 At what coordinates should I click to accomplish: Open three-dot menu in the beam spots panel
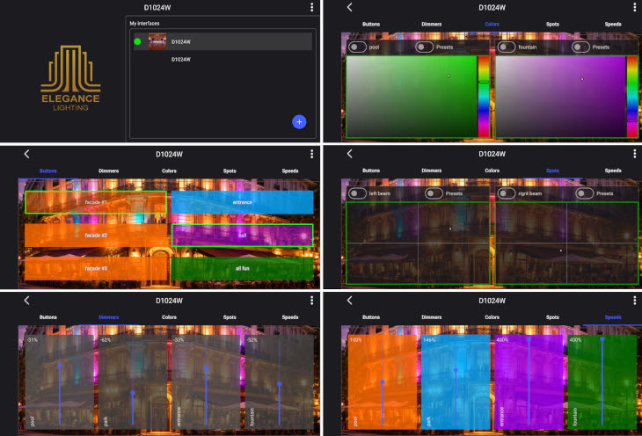(x=632, y=153)
